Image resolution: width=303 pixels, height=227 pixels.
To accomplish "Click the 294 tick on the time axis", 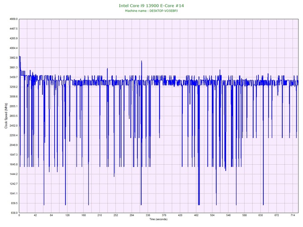I will tap(132, 215).
